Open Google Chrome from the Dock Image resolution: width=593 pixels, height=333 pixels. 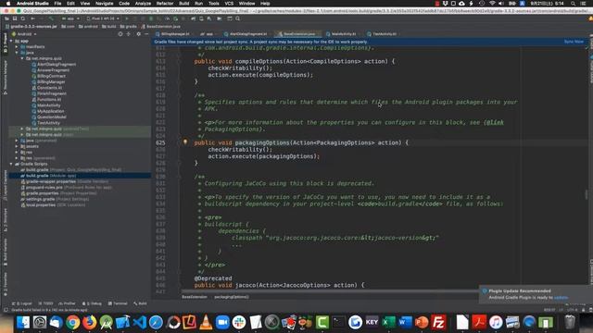click(x=72, y=323)
